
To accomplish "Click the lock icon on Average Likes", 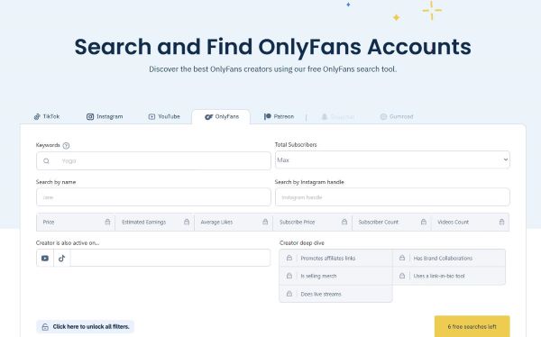I will click(x=265, y=222).
